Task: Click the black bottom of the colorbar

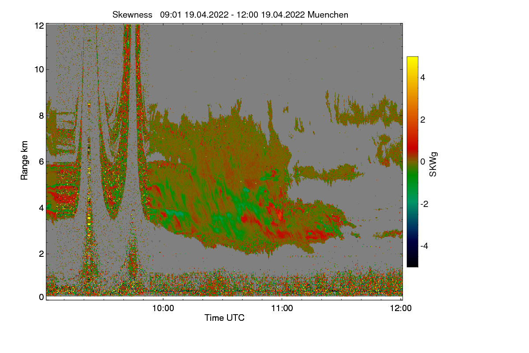Action: [412, 263]
